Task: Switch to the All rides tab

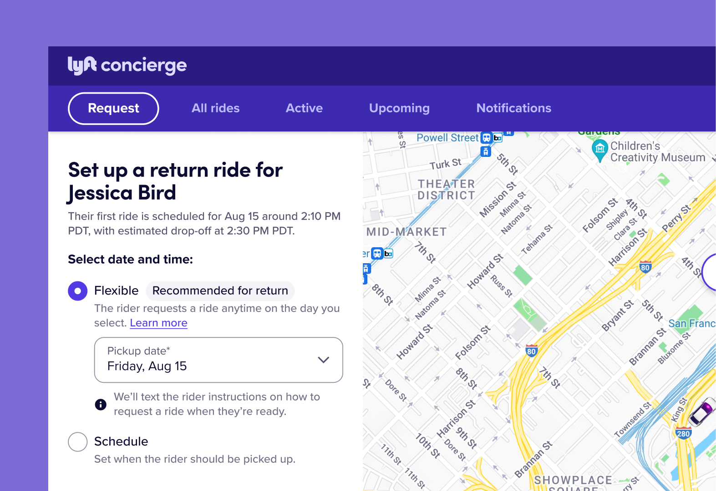Action: 215,108
